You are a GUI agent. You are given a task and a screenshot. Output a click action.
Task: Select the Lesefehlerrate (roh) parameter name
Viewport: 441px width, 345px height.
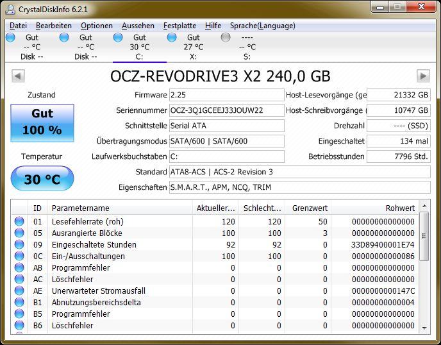pos(88,221)
